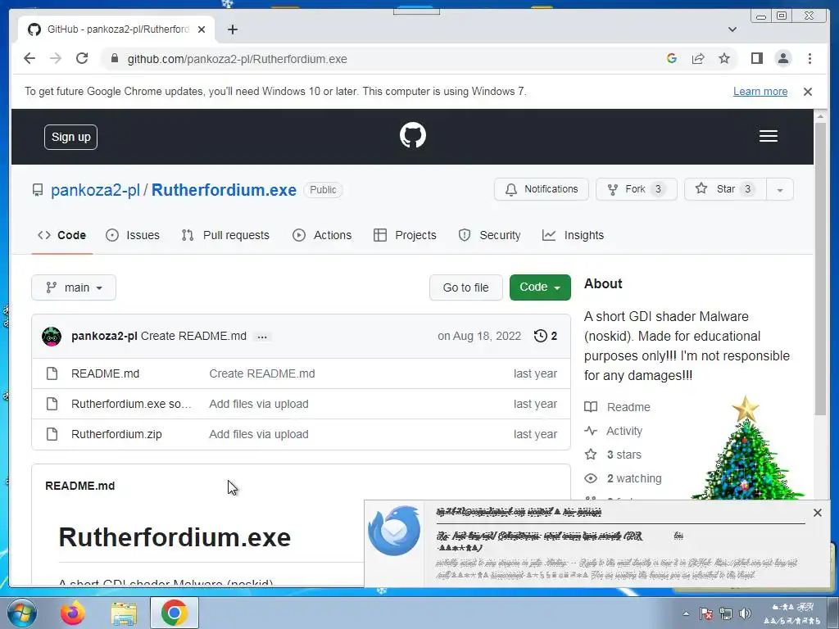Expand the Star lists dropdown arrow
The image size is (839, 629).
[x=780, y=189]
